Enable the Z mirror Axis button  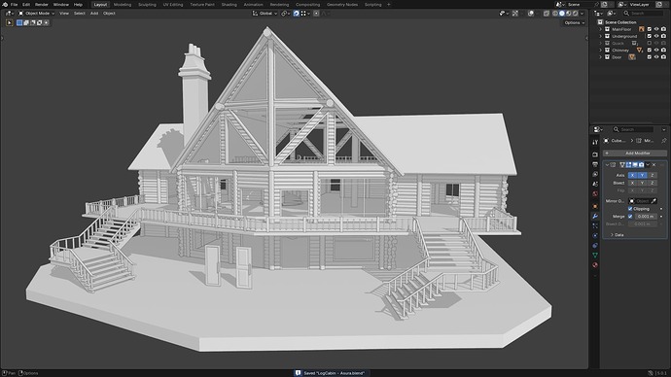652,175
